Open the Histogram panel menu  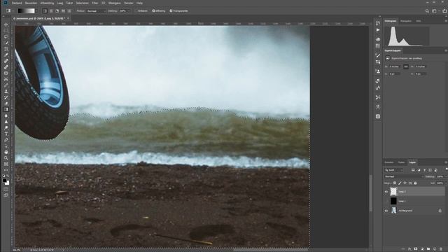[x=446, y=21]
